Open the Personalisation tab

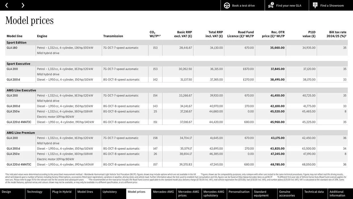(x=239, y=192)
